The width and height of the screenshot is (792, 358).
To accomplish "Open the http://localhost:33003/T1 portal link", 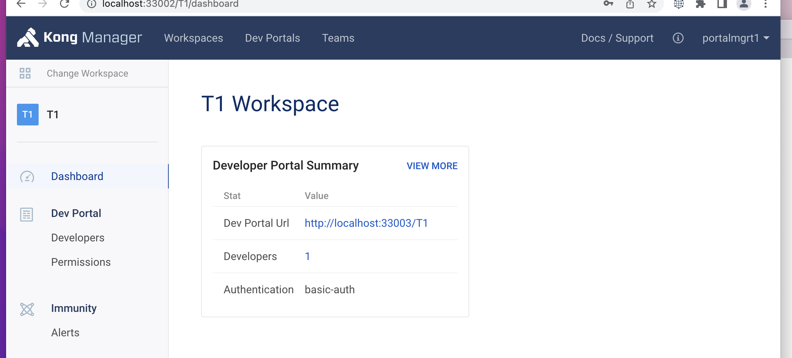I will (366, 223).
